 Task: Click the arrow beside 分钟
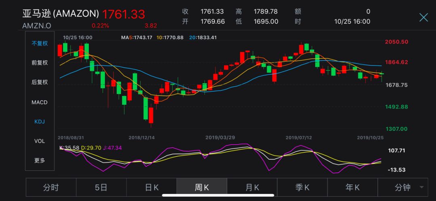point(422,187)
